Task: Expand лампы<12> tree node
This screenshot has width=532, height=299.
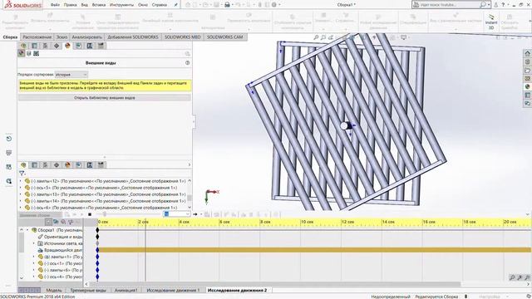Action: click(x=20, y=181)
